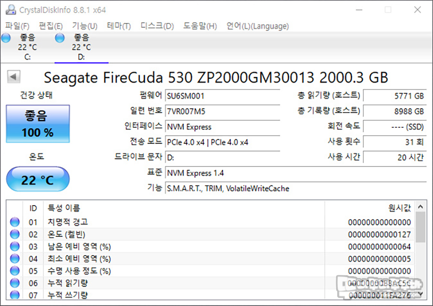Select the 누적 쓰기량 attribute row
The height and width of the screenshot is (306, 433).
coord(211,294)
